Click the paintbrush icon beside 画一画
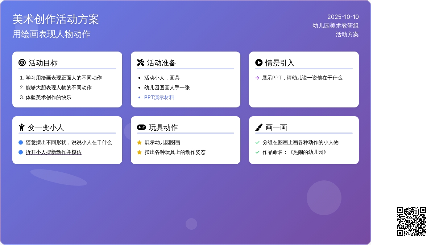This screenshot has height=245, width=435. point(259,127)
